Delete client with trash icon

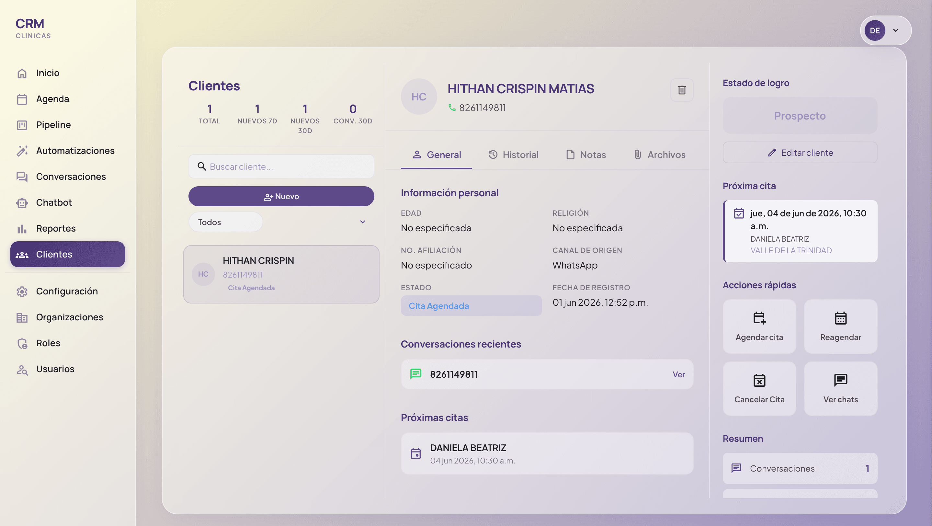(682, 90)
